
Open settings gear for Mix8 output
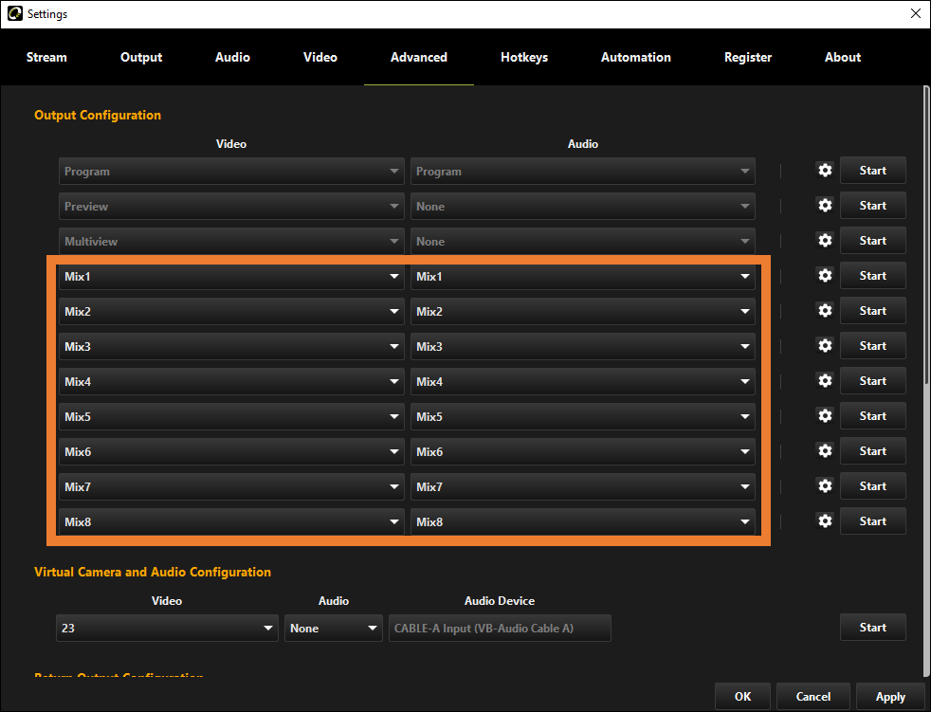824,520
